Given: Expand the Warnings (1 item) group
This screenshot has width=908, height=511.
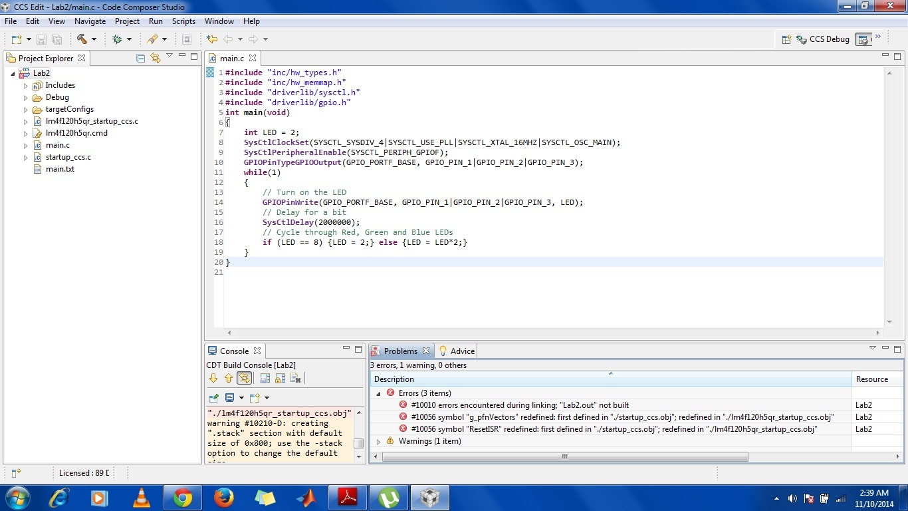Looking at the screenshot, I should 379,441.
